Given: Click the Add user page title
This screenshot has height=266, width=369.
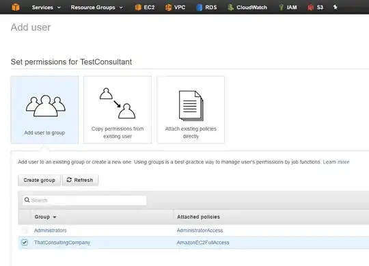Looking at the screenshot, I should coord(31,27).
